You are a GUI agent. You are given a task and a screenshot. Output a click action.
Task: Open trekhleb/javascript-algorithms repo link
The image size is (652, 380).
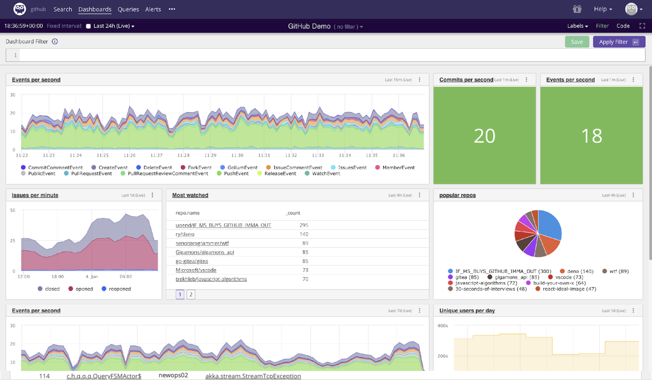coord(211,279)
